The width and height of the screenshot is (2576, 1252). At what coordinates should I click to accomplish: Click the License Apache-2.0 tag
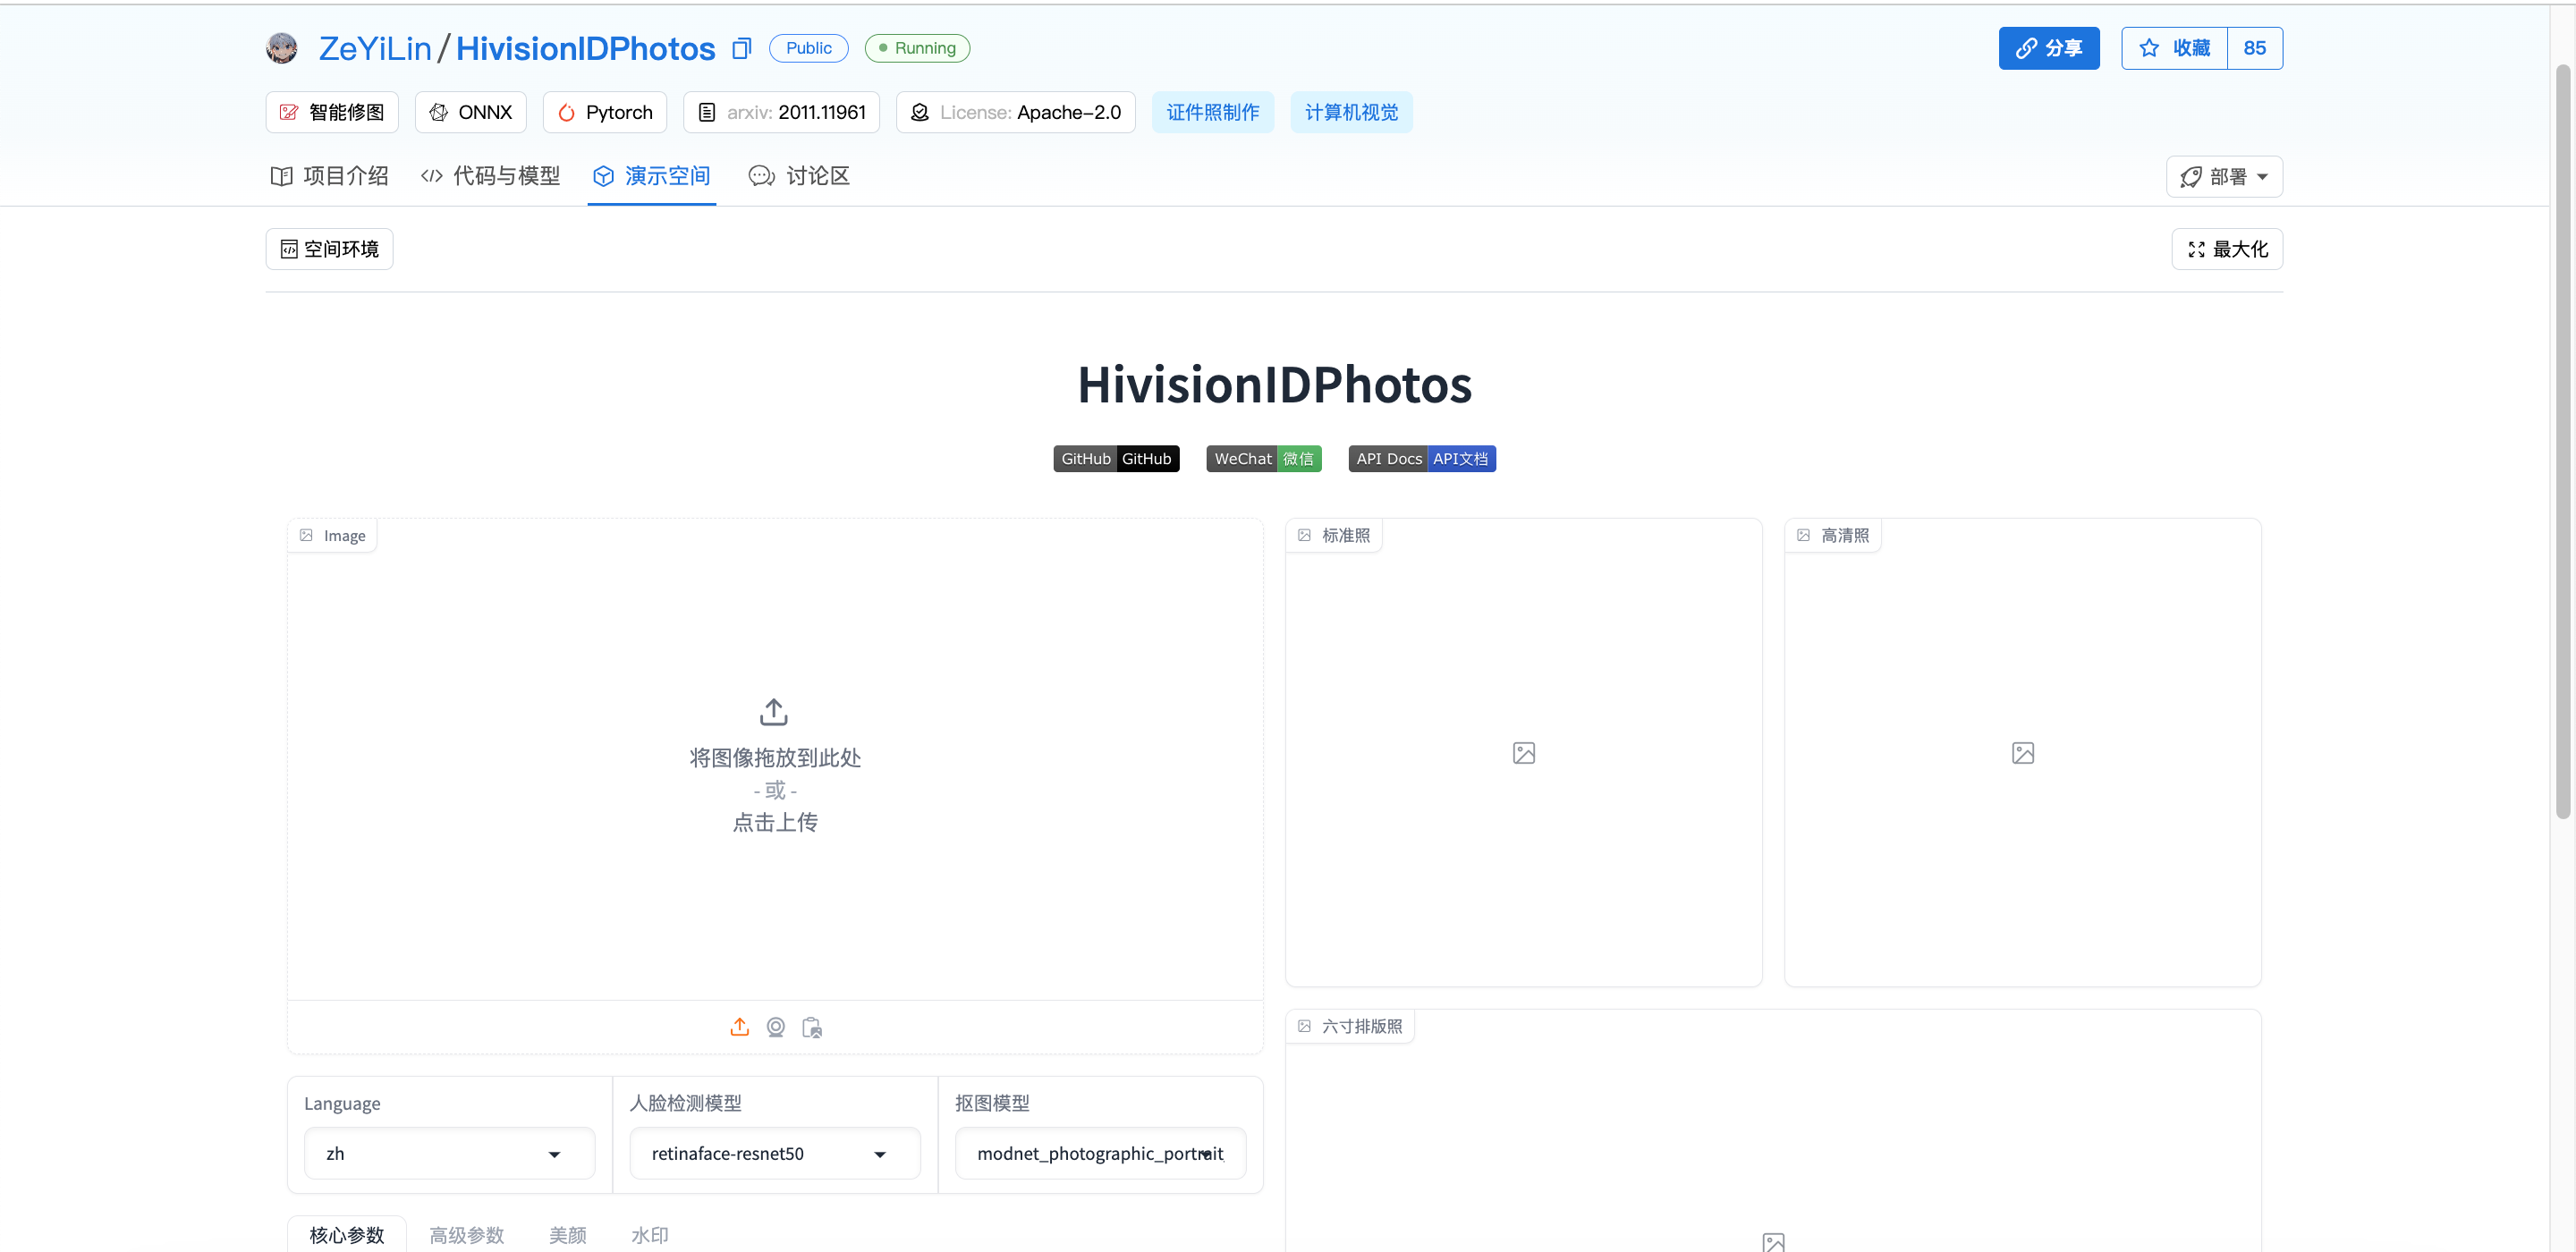click(x=1015, y=112)
